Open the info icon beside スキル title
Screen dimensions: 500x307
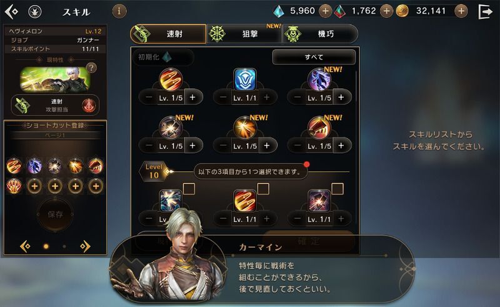pyautogui.click(x=119, y=11)
